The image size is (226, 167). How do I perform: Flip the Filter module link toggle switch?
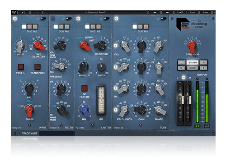click(69, 19)
